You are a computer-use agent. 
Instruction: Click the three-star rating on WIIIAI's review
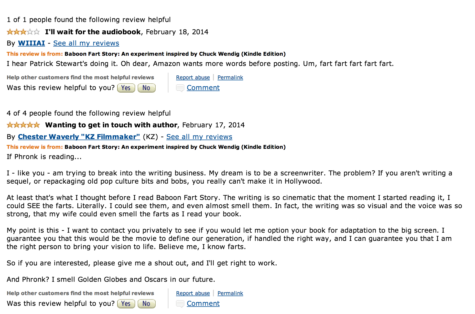(23, 32)
